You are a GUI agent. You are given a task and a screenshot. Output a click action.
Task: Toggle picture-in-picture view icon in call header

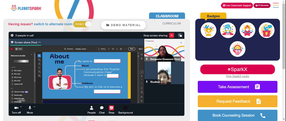coord(180,35)
